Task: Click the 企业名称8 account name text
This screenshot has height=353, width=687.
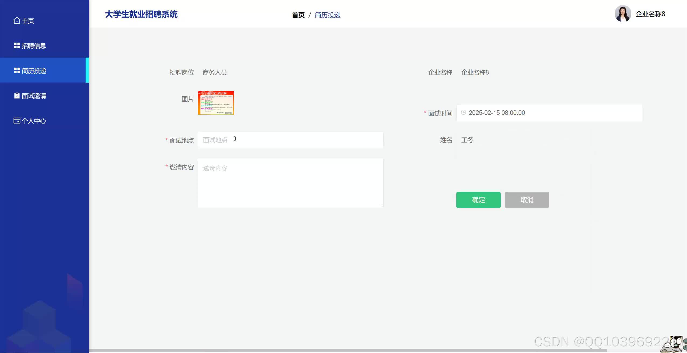Action: coord(650,13)
